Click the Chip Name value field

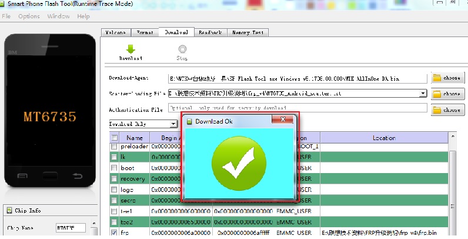pos(71,228)
